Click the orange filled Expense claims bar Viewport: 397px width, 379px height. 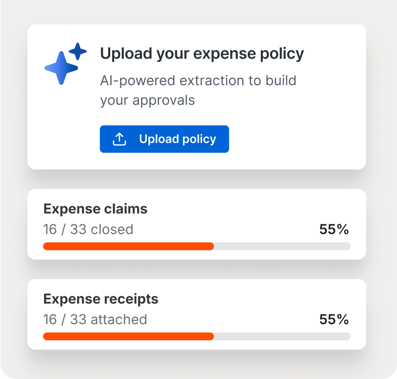[128, 246]
